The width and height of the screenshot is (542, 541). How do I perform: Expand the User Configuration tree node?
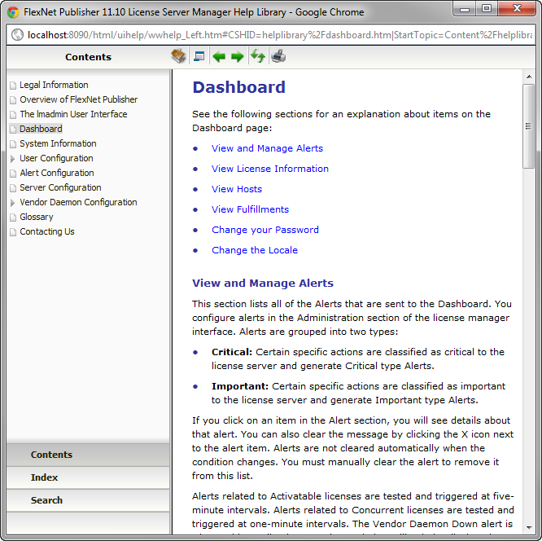pos(13,159)
